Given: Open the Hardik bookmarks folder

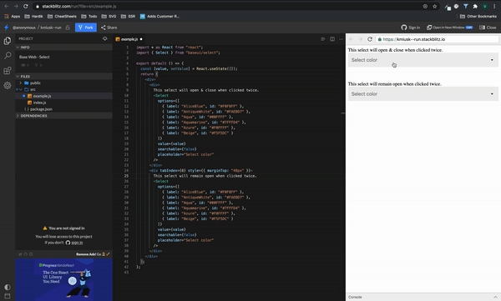Looking at the screenshot, I should [x=33, y=17].
